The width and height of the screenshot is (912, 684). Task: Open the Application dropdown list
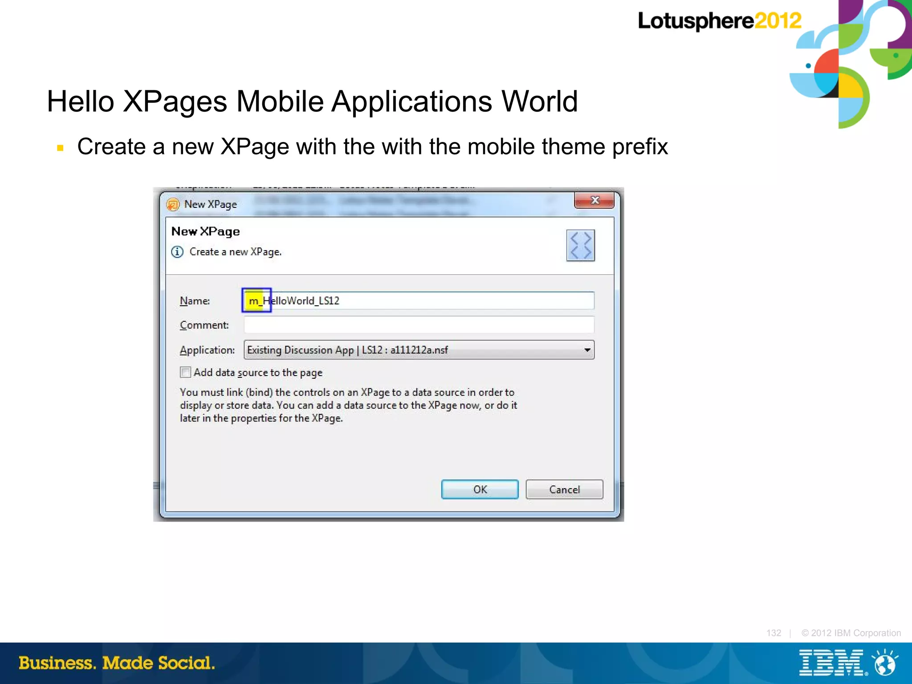[x=419, y=350]
